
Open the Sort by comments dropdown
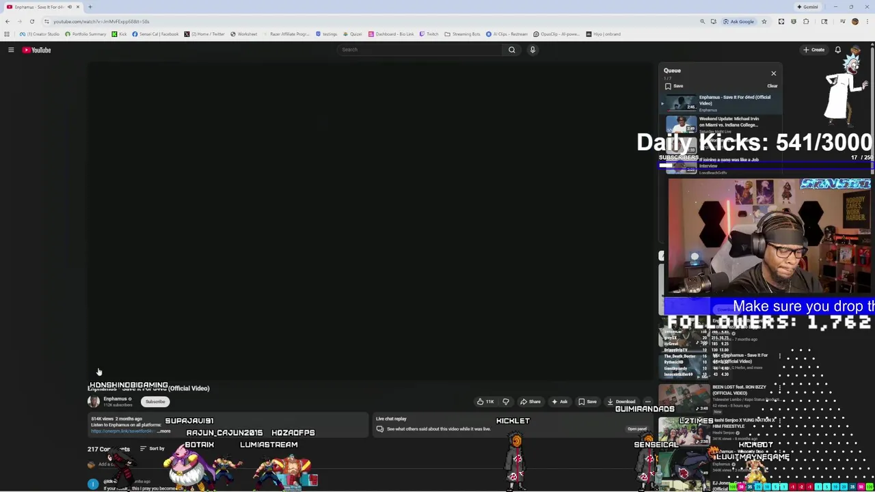pyautogui.click(x=152, y=449)
